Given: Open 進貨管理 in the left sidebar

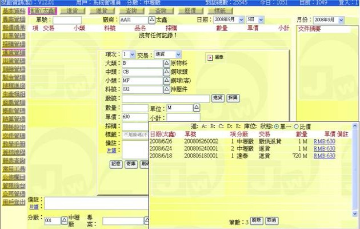Looking at the screenshot, I should pyautogui.click(x=13, y=52).
